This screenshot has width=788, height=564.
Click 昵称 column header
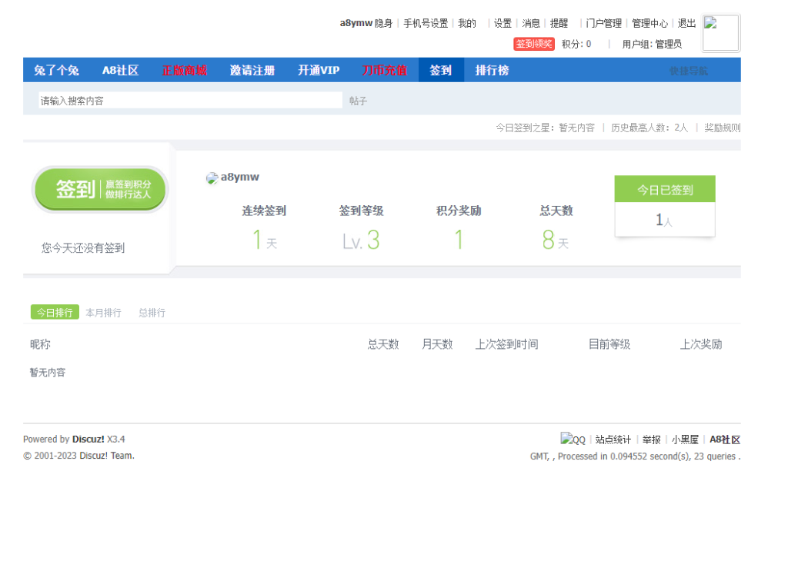click(40, 344)
